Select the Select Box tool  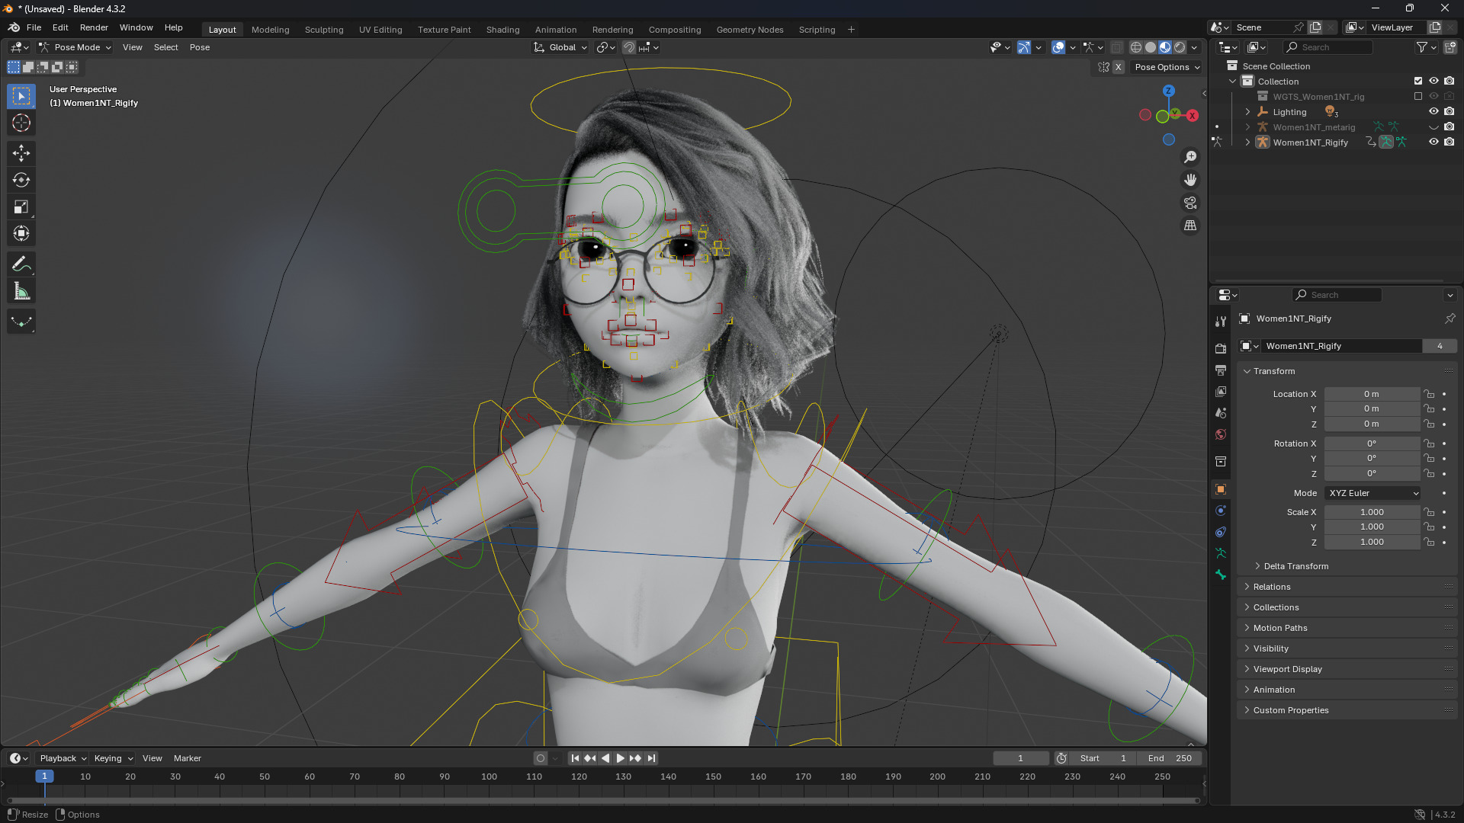click(x=21, y=96)
